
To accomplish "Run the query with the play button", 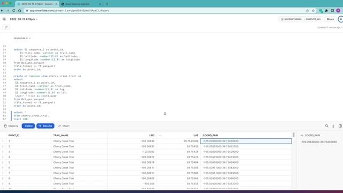I will (x=341, y=19).
